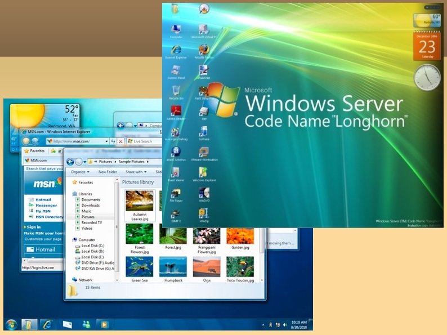
Task: Select DVD RW Drive (G:) entry
Action: 95,269
